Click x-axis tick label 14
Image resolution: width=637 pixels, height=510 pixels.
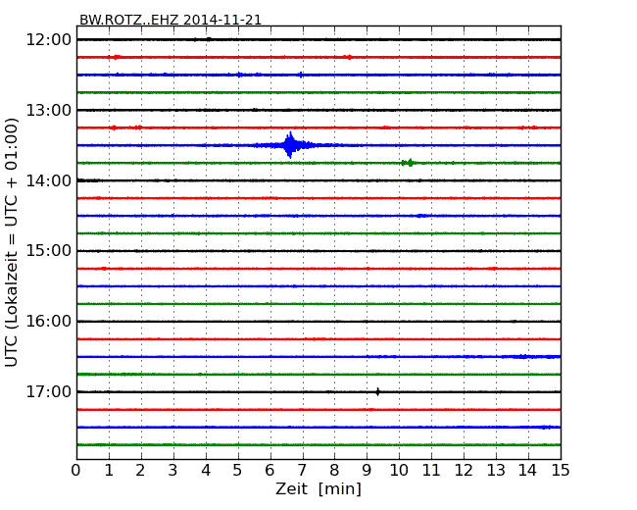[528, 471]
